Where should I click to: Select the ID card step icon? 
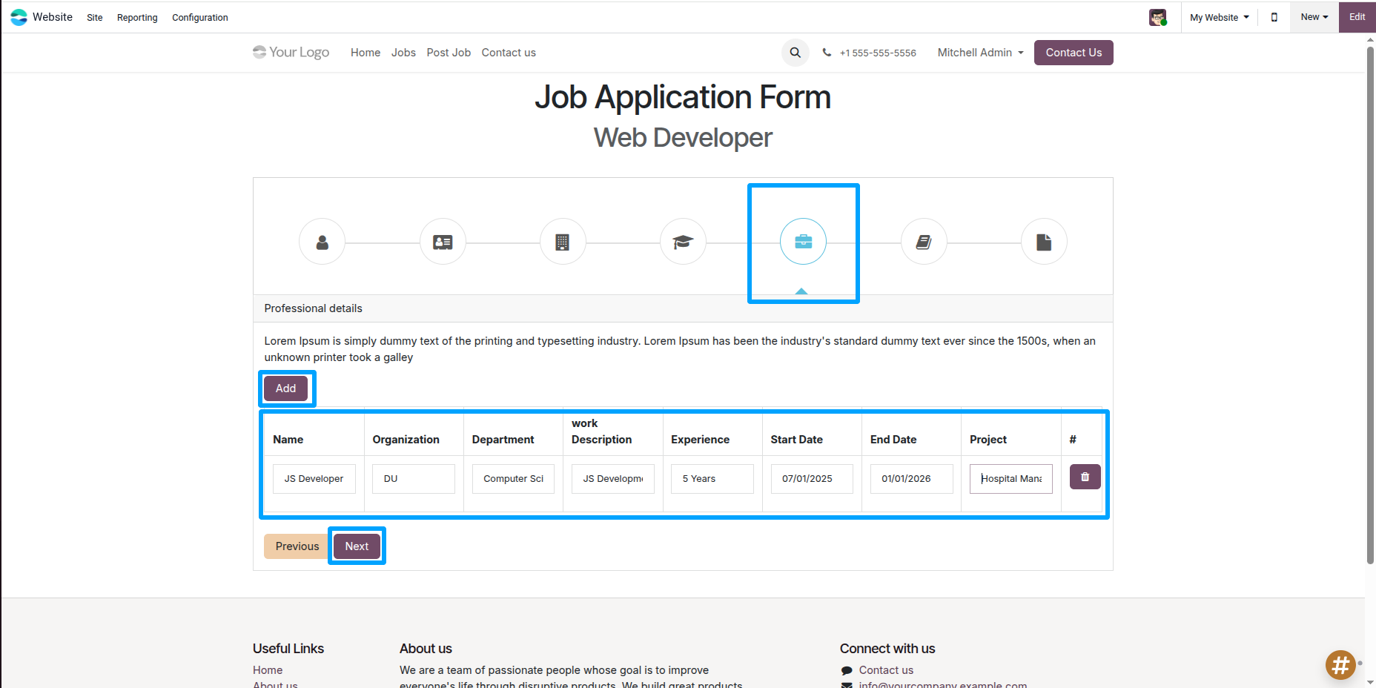click(x=443, y=242)
